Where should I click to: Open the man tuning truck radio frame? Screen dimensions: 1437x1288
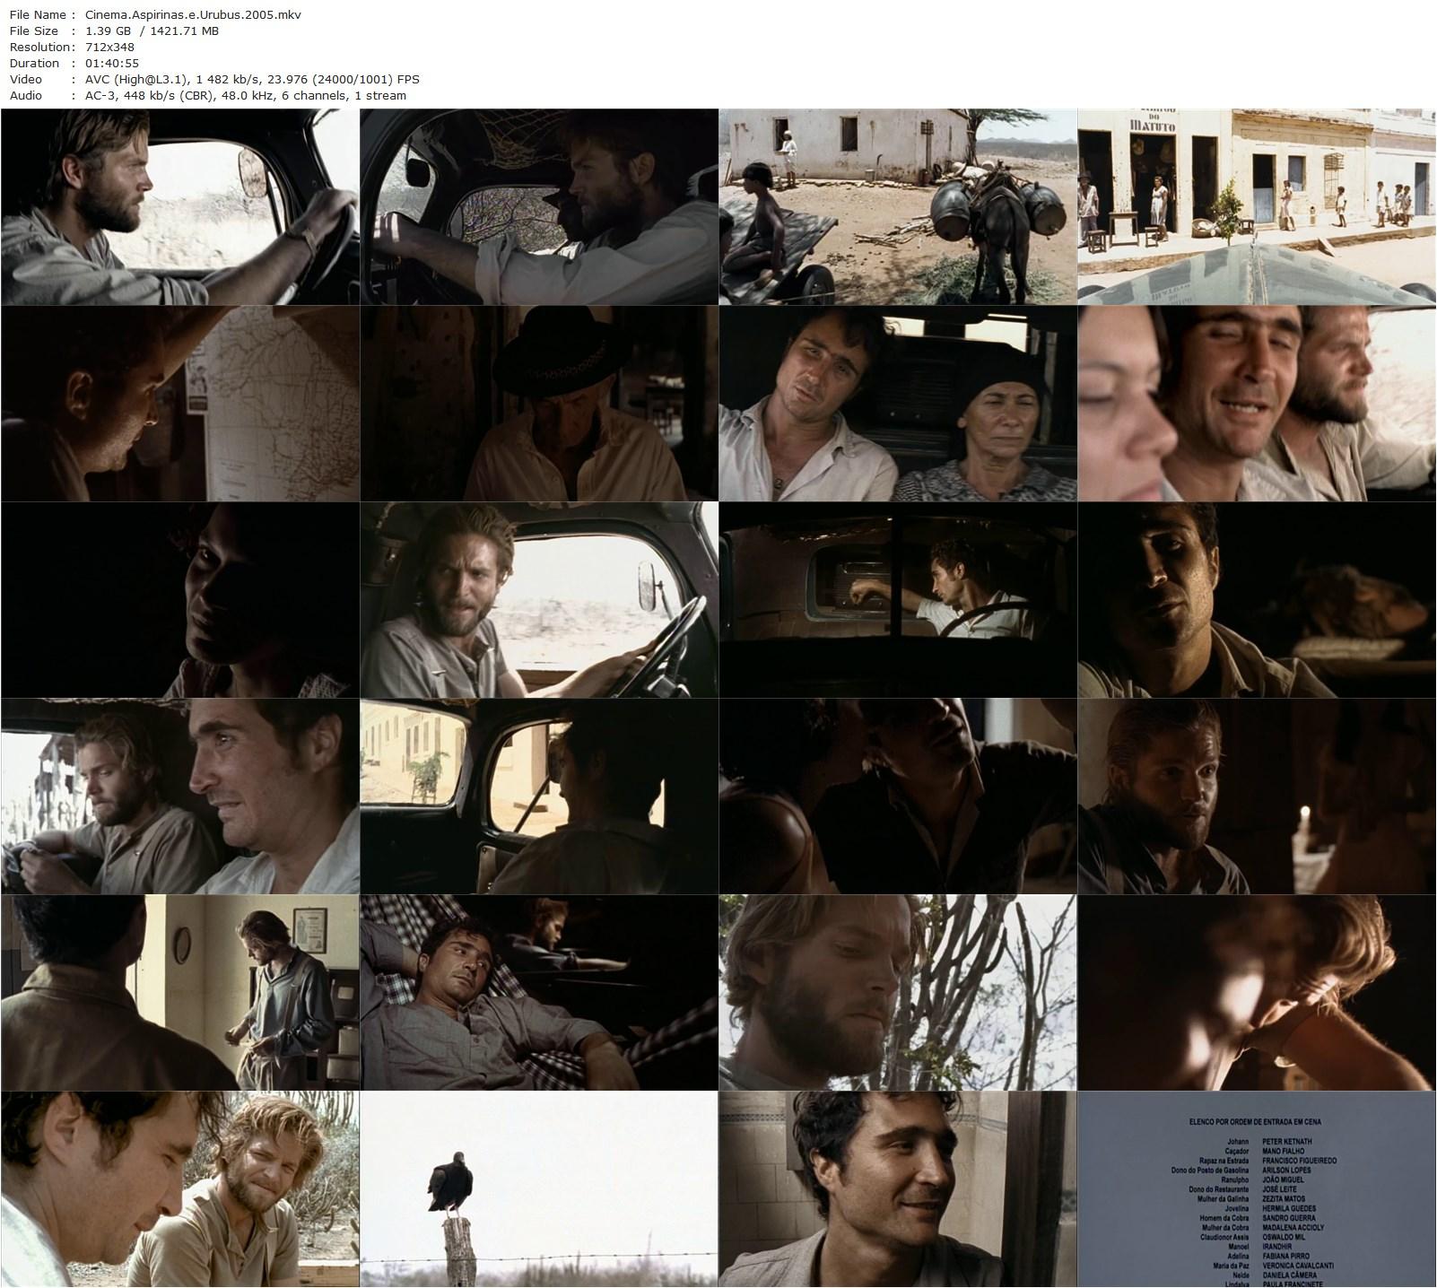(898, 599)
